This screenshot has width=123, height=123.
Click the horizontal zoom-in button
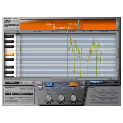point(115,79)
